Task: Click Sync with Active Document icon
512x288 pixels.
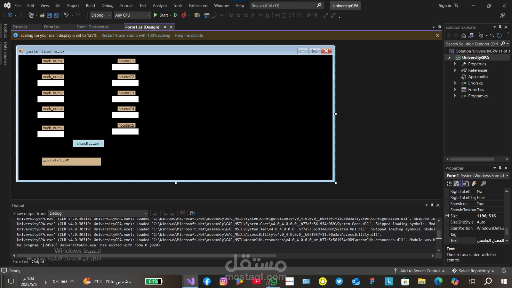Action: click(x=492, y=36)
